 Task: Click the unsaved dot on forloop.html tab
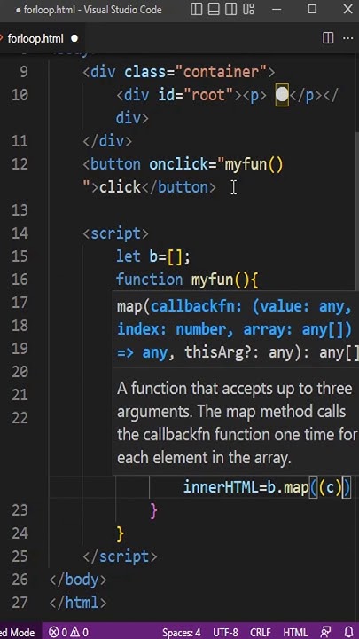[x=74, y=39]
